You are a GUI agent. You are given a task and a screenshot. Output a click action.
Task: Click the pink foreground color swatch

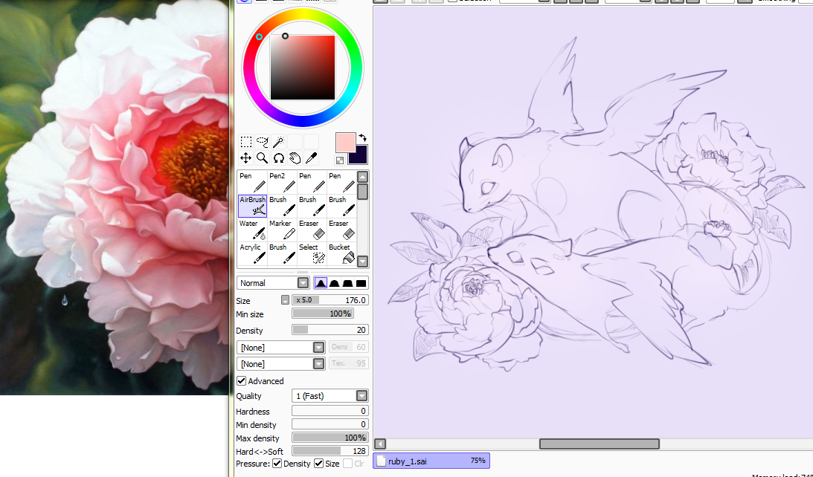coord(345,142)
